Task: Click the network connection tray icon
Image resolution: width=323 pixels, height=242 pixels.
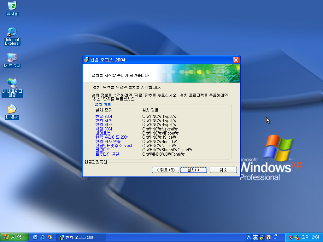Action: (x=297, y=237)
